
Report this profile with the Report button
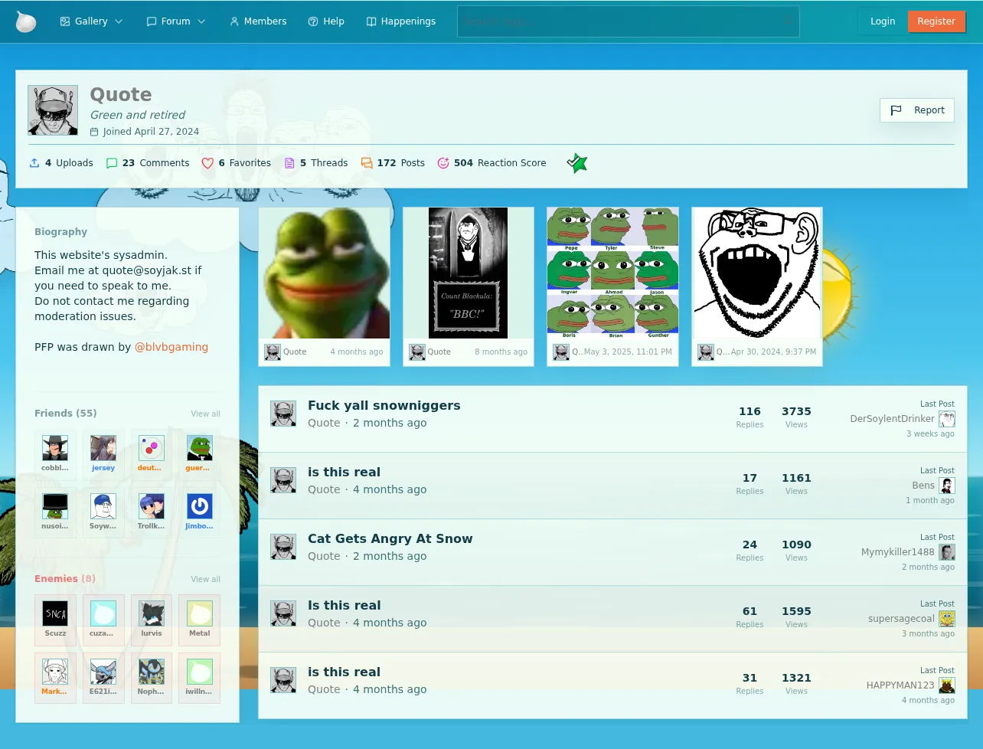(x=917, y=110)
